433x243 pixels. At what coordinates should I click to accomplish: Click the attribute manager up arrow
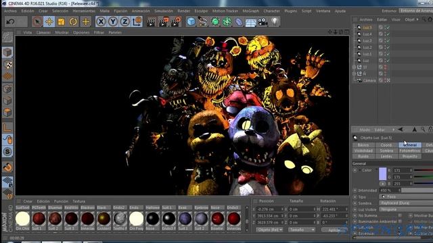(x=414, y=130)
